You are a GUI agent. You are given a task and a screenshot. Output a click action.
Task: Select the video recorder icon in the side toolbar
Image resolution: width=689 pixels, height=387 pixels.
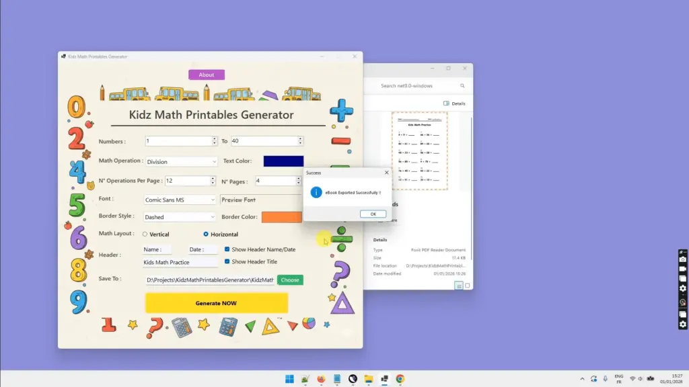coord(682,268)
